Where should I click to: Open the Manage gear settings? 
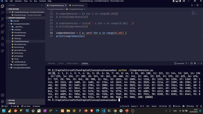coord(3,102)
